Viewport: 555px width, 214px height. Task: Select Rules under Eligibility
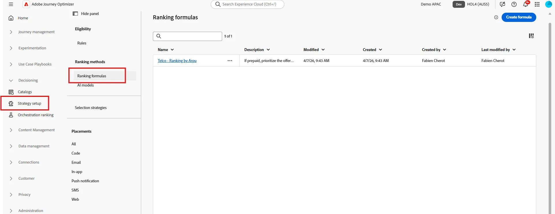pos(82,43)
